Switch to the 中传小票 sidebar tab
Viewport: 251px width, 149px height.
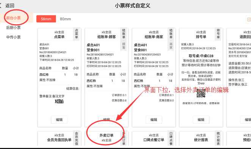[13, 37]
